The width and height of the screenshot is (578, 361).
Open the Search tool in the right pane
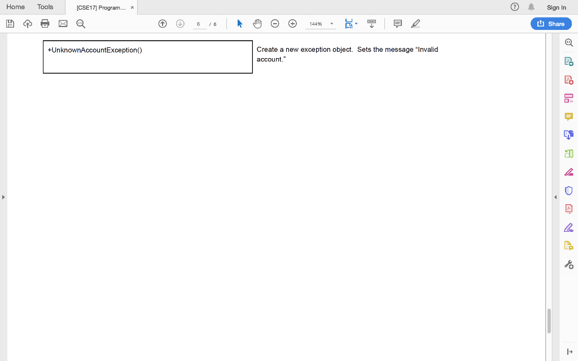coord(568,42)
